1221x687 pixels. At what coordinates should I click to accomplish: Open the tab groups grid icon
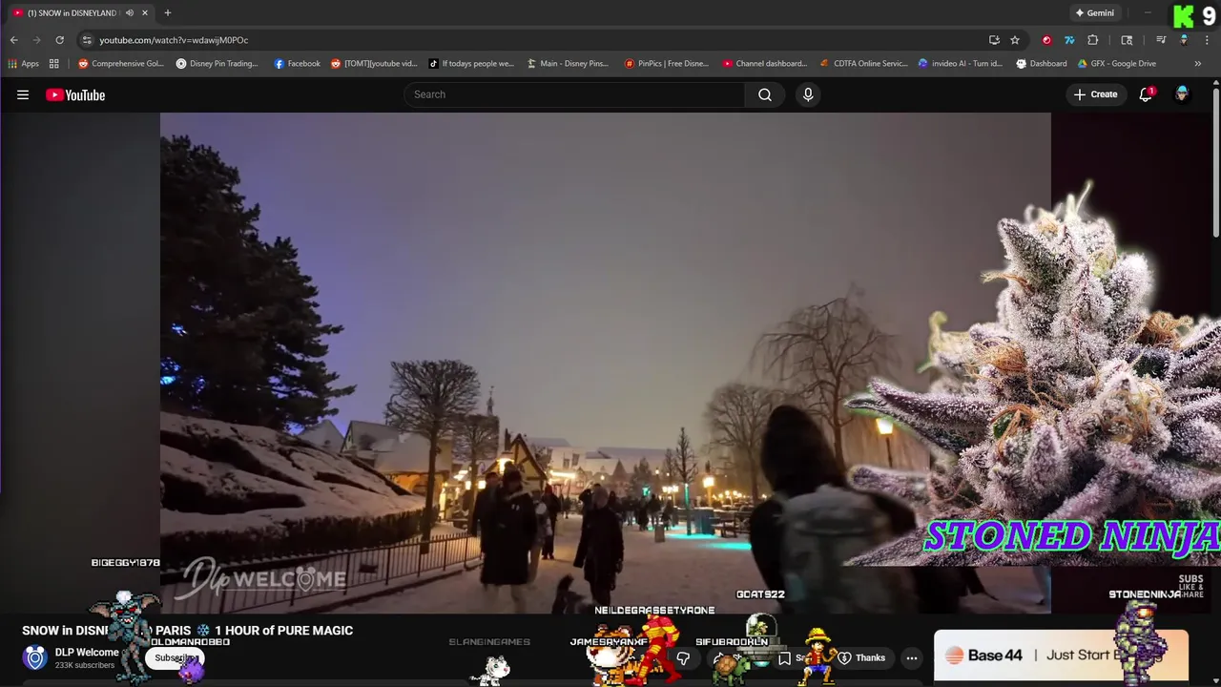54,64
